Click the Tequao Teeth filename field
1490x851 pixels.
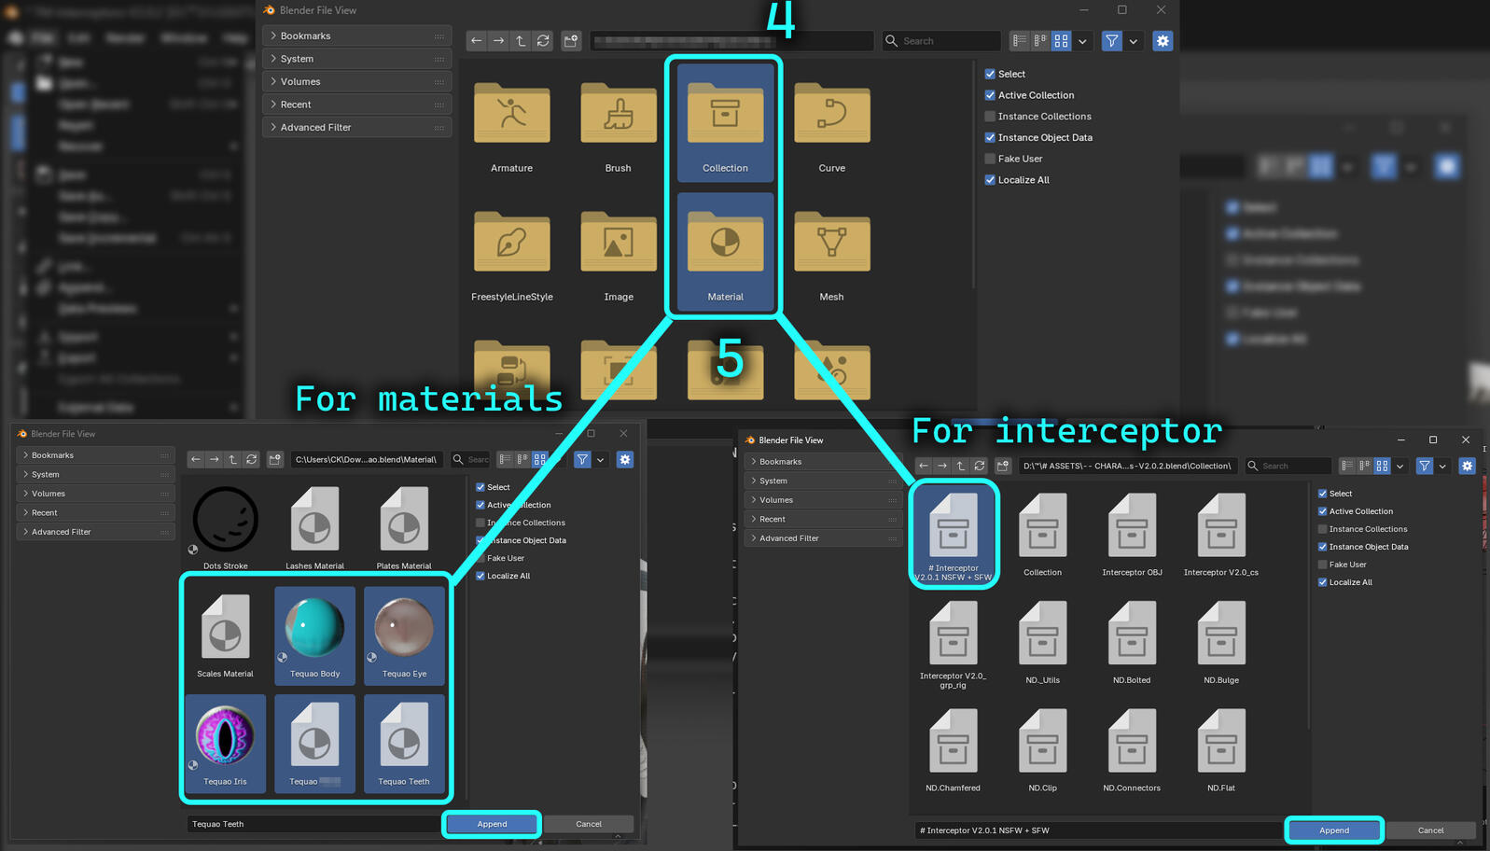(313, 824)
